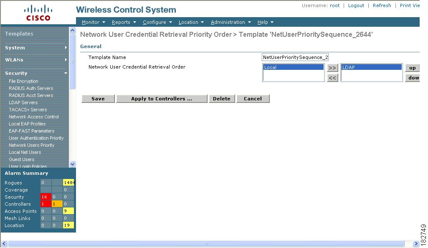428x248 pixels.
Task: Open TACACS+ Servers templates
Action: tap(28, 110)
